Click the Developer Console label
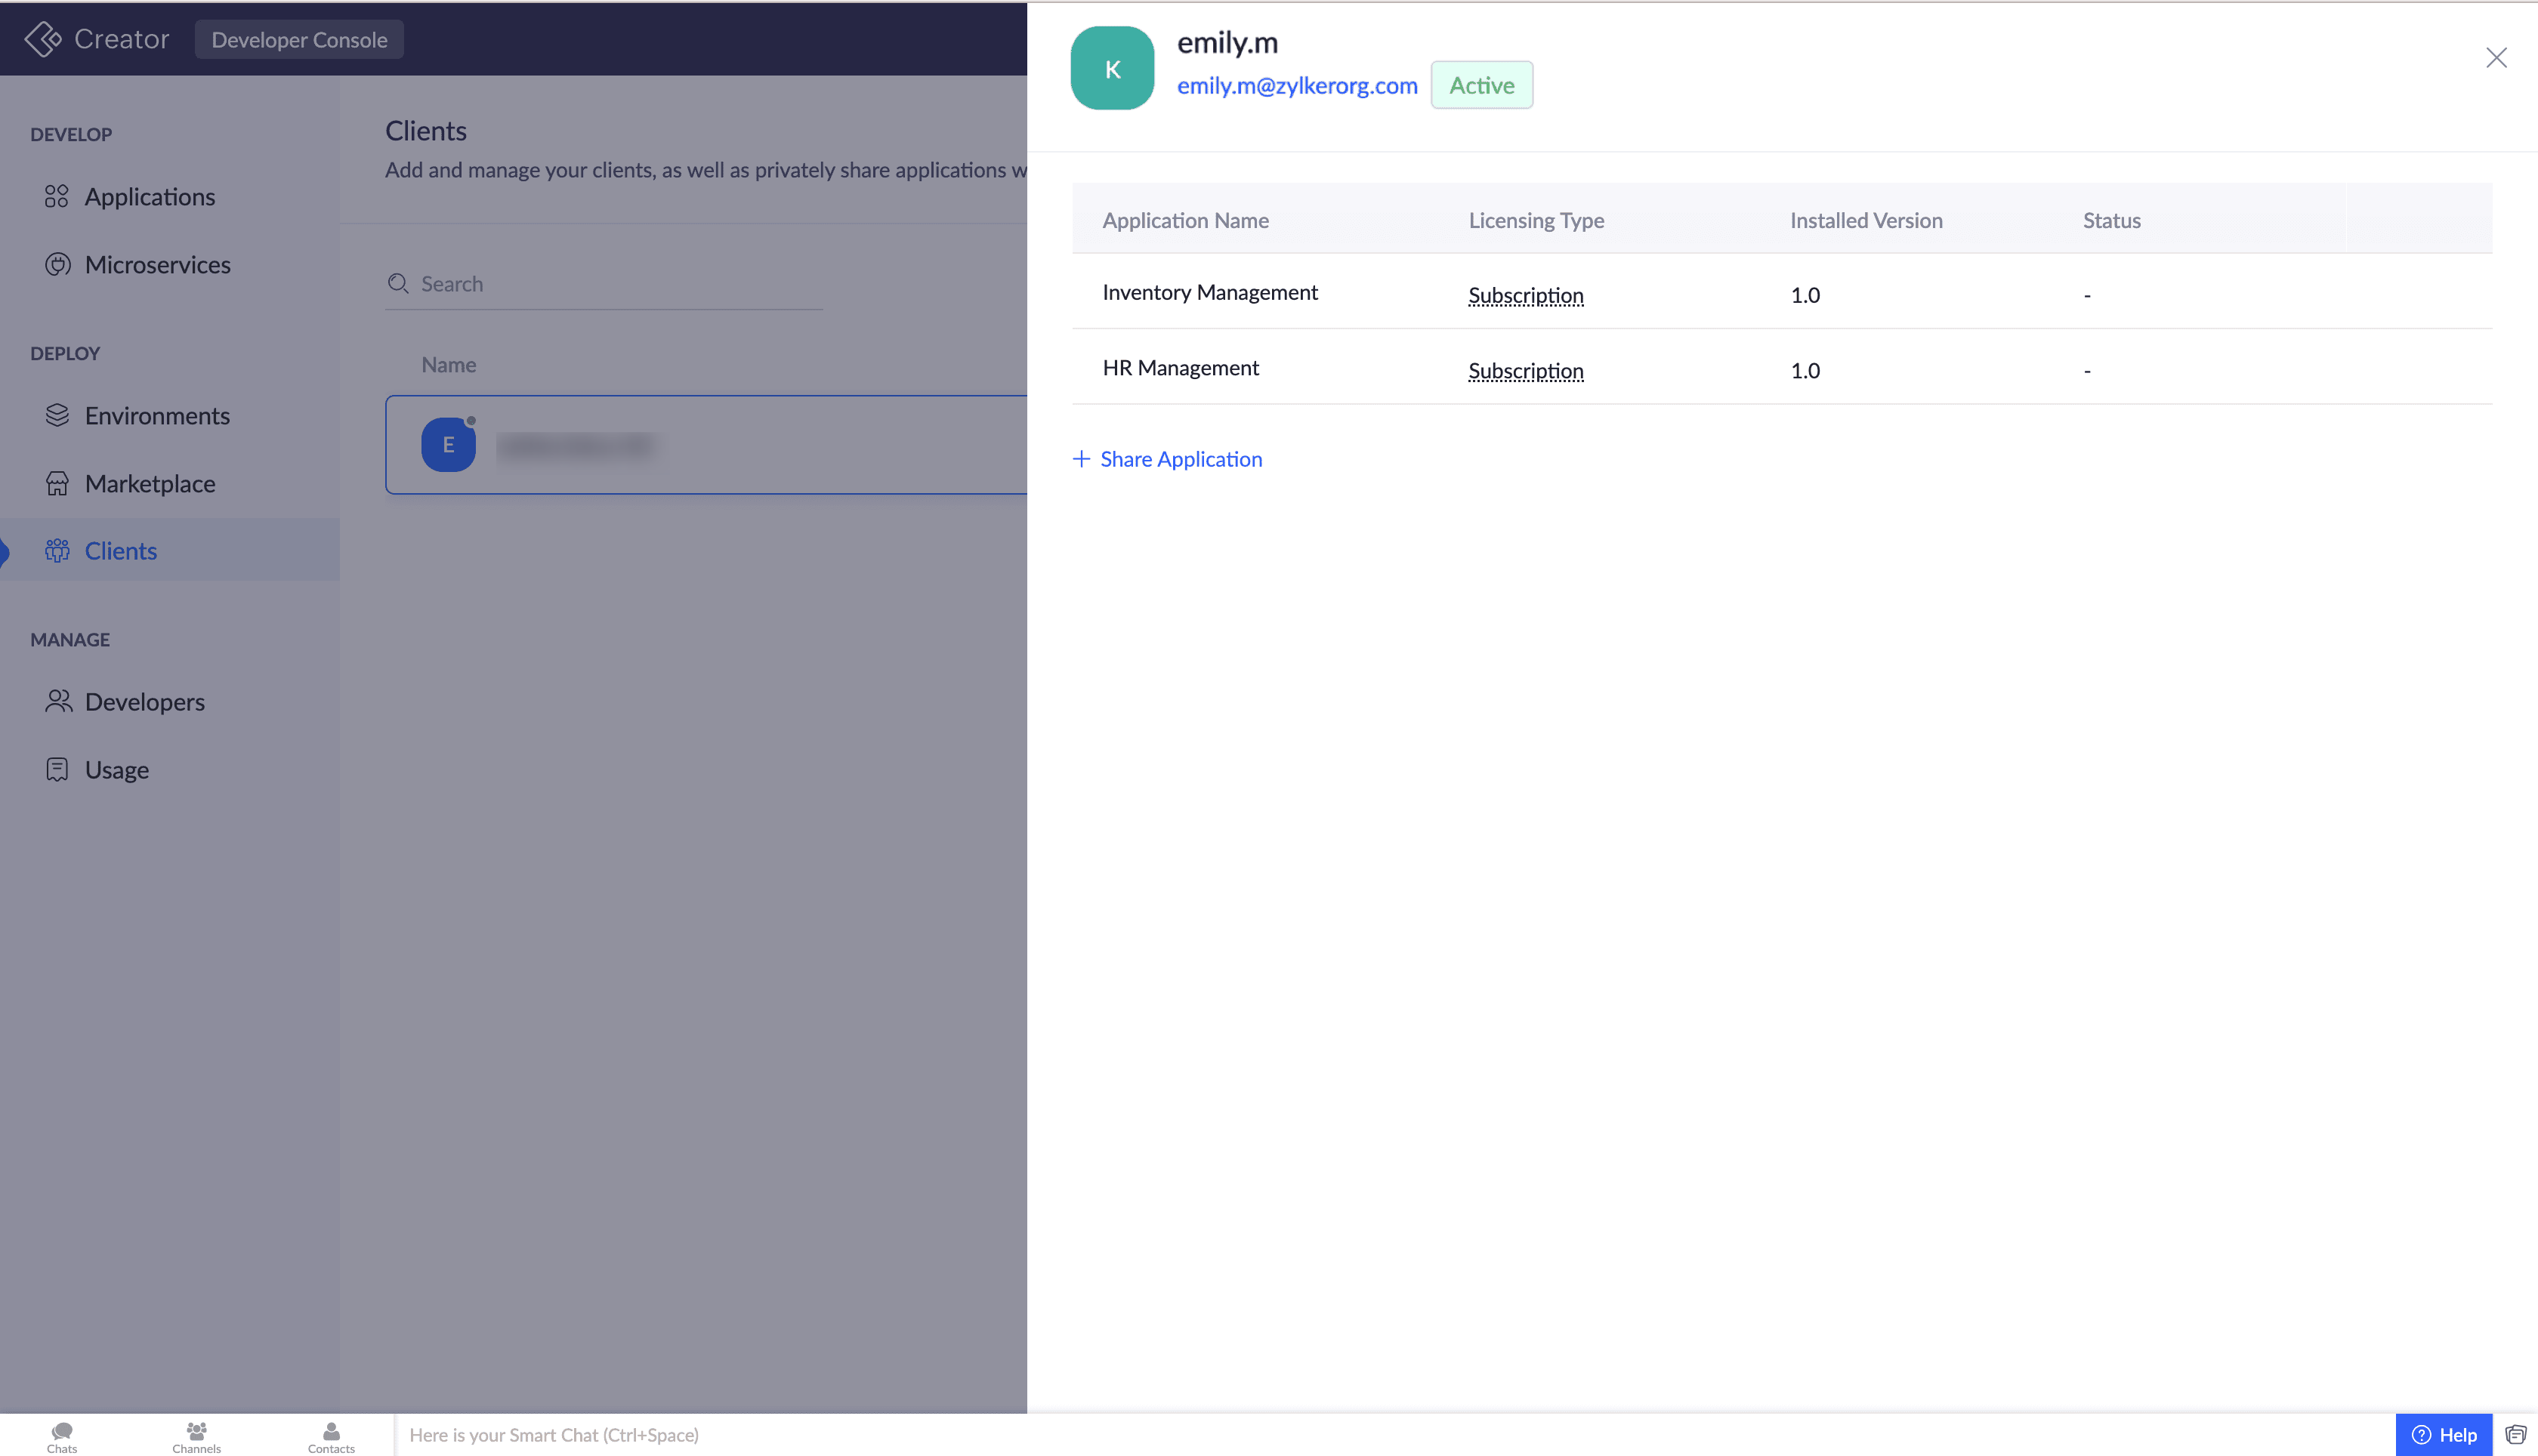This screenshot has height=1456, width=2538. 299,40
